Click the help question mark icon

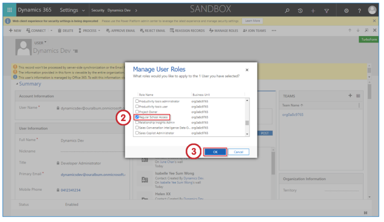click(359, 10)
